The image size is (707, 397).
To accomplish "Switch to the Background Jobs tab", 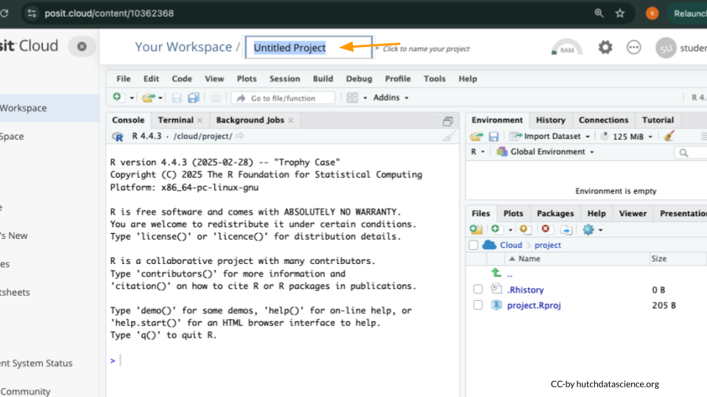I will coord(250,120).
